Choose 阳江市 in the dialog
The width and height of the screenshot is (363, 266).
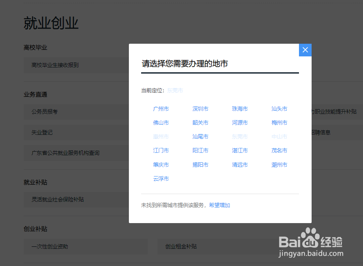click(x=200, y=150)
